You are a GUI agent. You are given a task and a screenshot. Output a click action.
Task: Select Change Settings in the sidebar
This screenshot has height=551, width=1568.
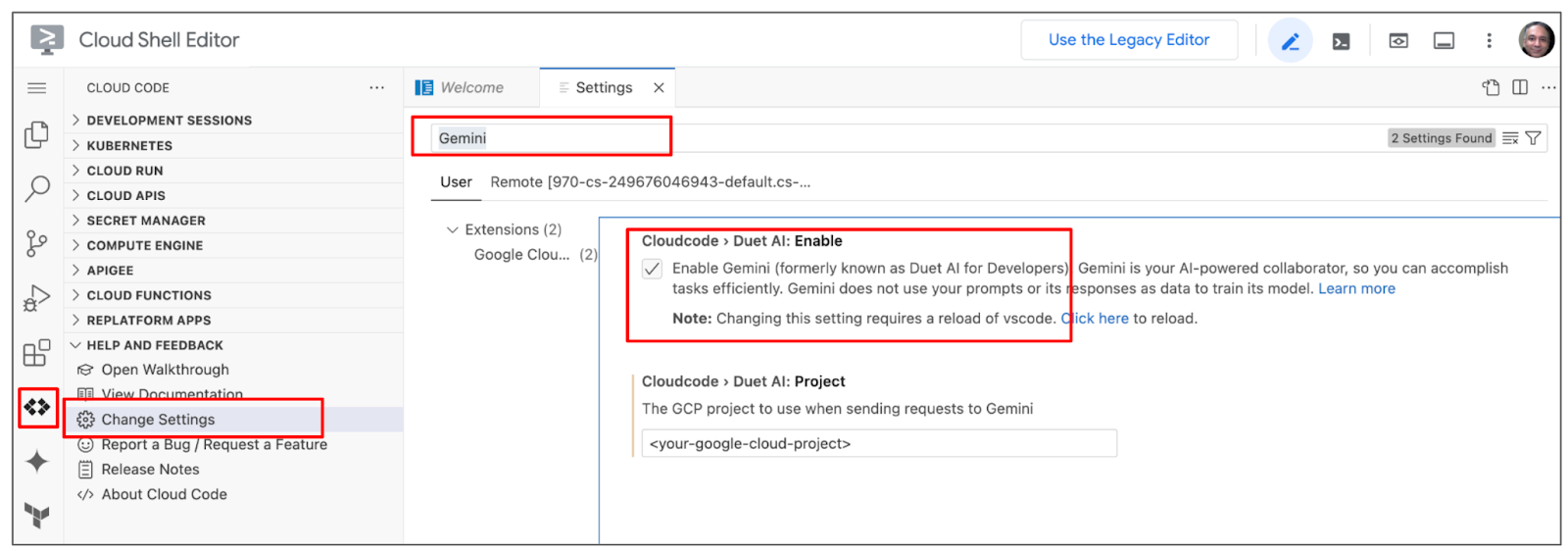pos(158,420)
